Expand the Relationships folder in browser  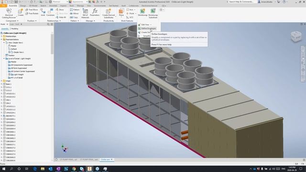pyautogui.click(x=1, y=36)
